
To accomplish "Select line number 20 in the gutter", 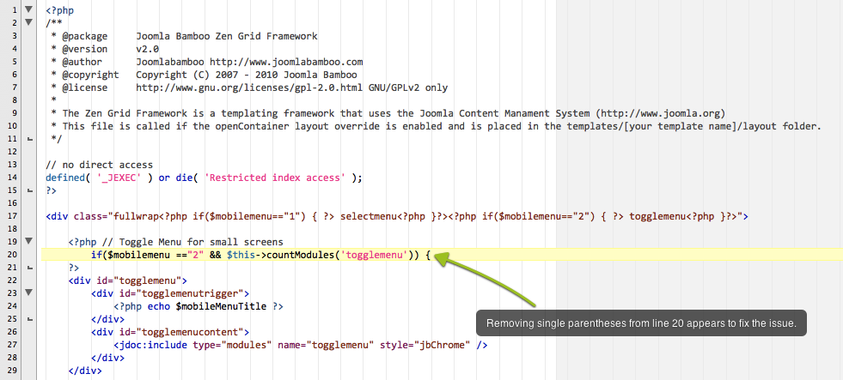I will 14,255.
